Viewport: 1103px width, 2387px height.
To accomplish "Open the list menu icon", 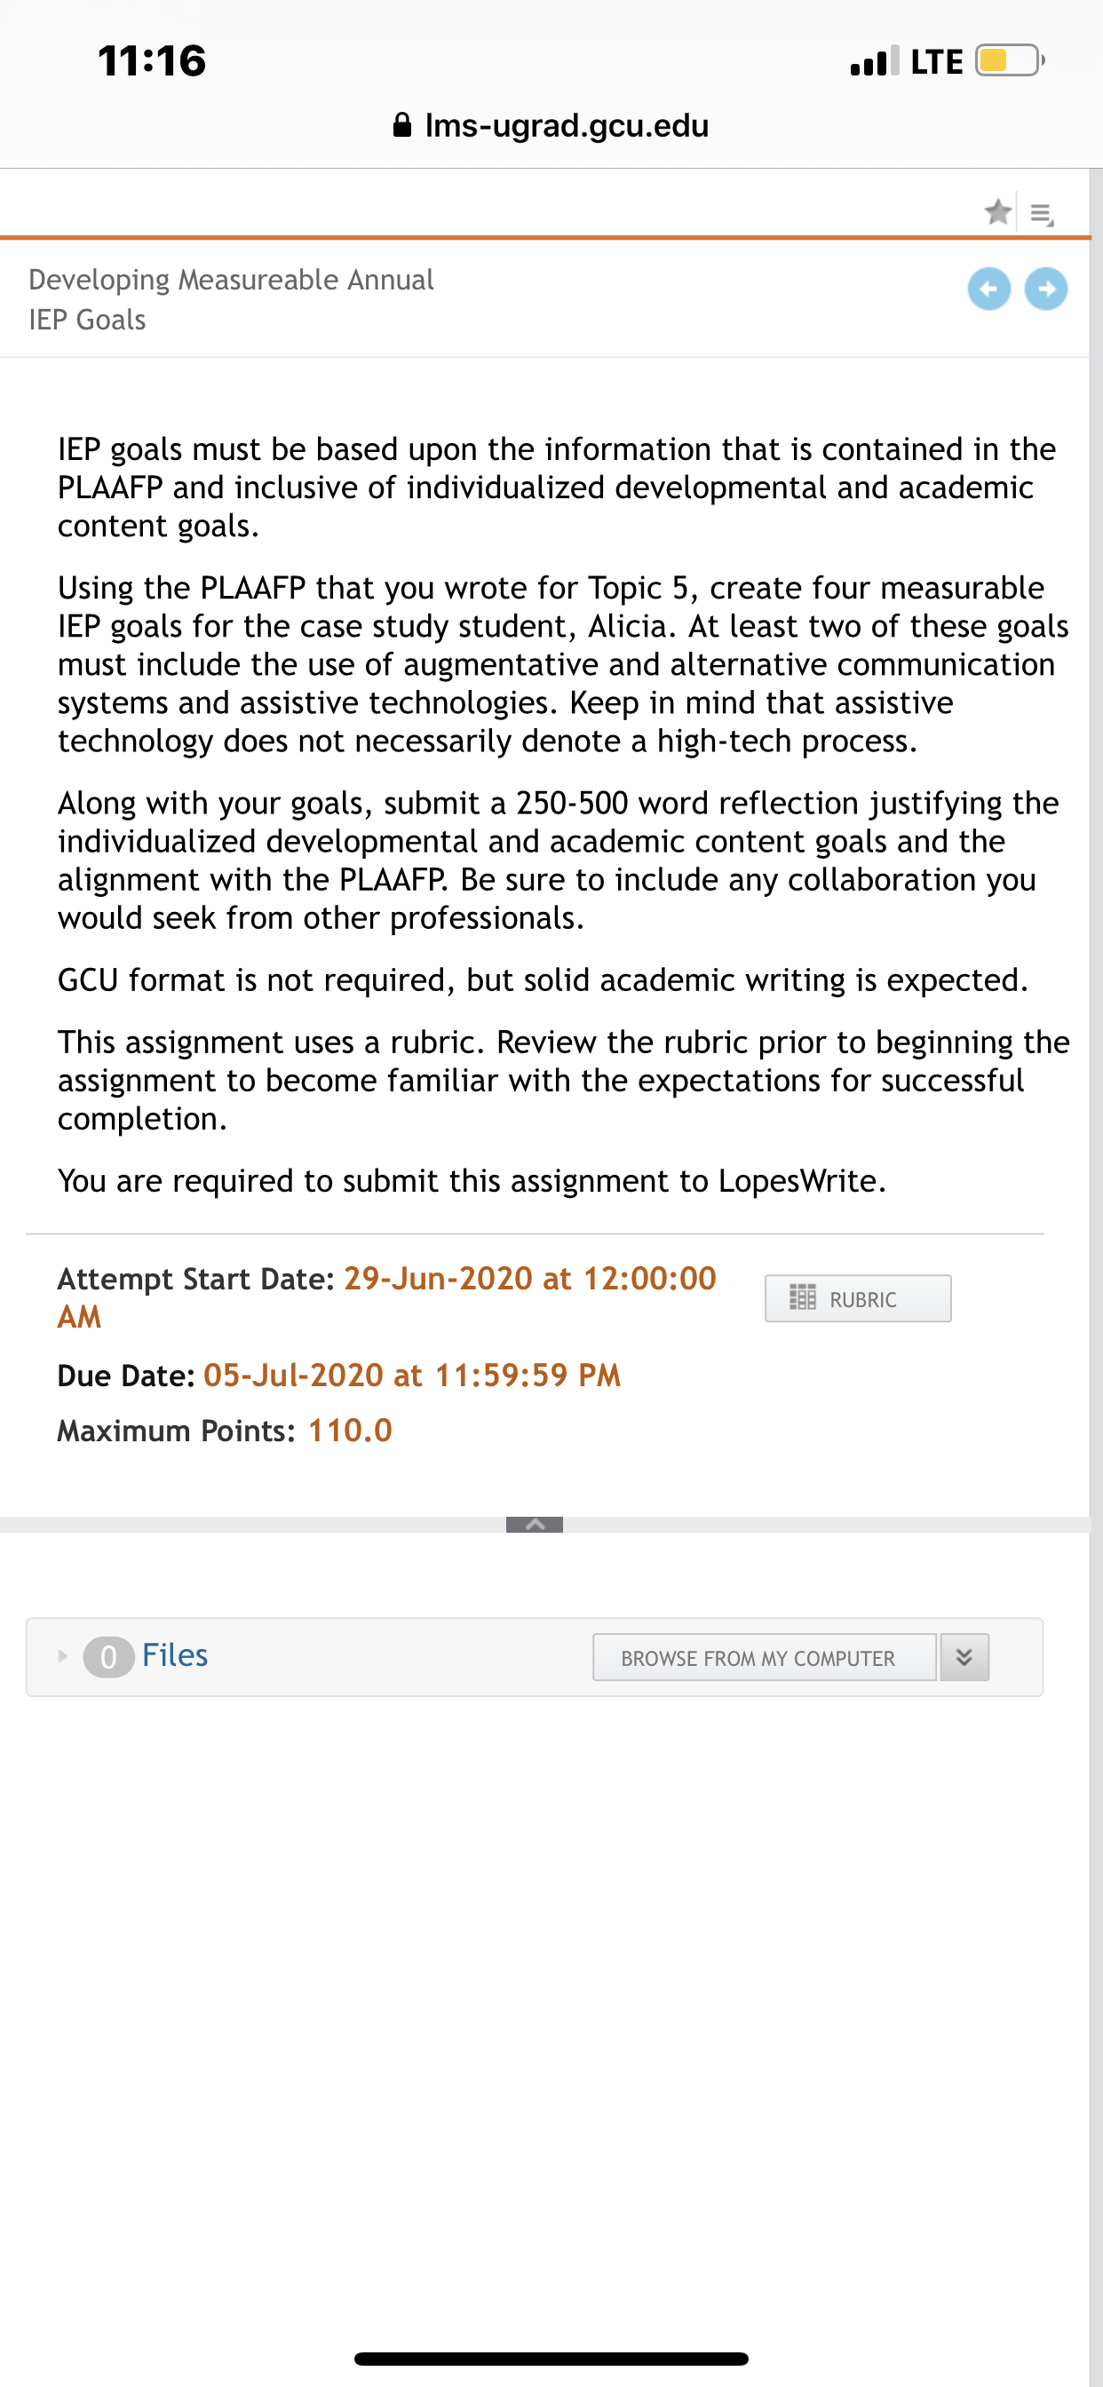I will pos(1042,214).
